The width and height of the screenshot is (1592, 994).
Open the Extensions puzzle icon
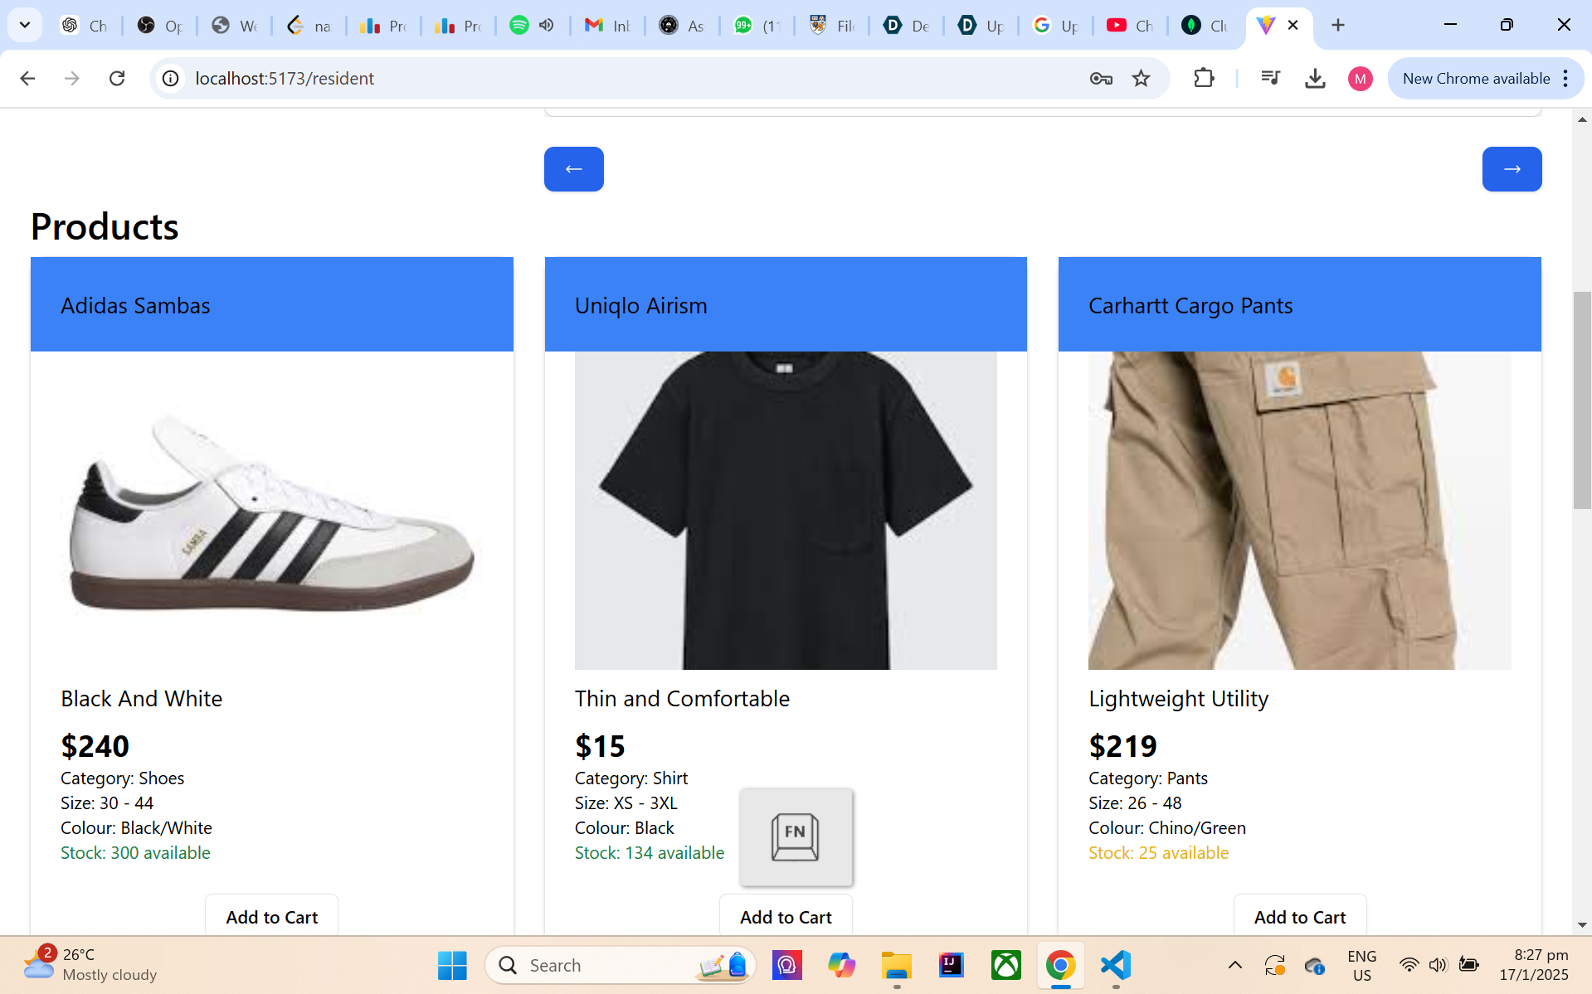pyautogui.click(x=1204, y=78)
